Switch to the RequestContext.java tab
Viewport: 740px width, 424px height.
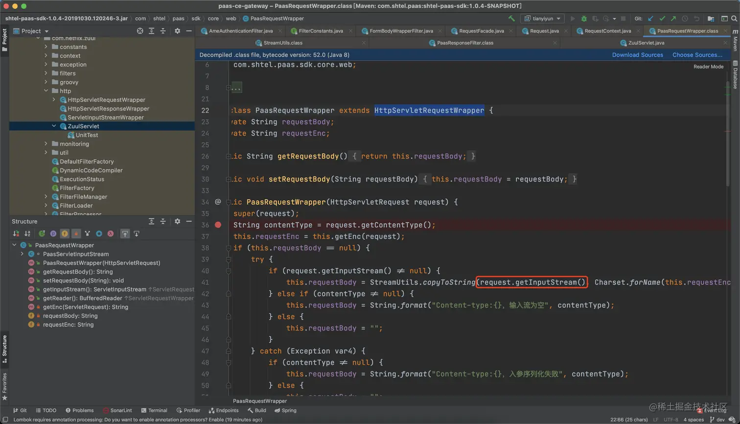[x=607, y=31]
